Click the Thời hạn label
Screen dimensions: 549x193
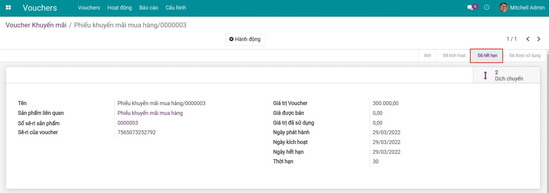click(x=283, y=162)
